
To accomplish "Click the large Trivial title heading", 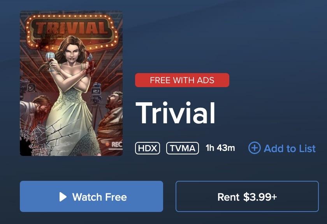I will 175,113.
